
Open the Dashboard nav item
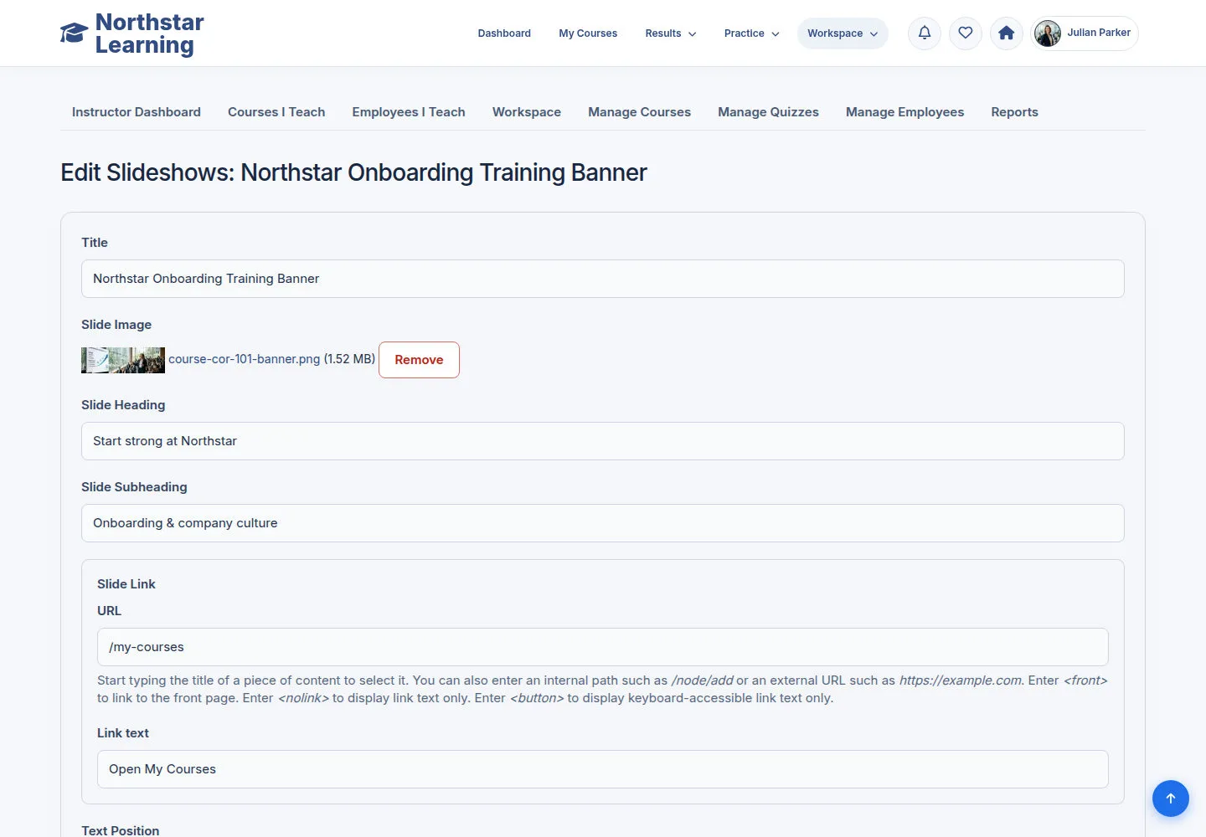point(504,33)
